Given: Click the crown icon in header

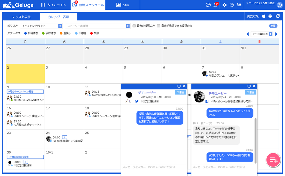Looking at the screenshot, I should pos(240,5).
